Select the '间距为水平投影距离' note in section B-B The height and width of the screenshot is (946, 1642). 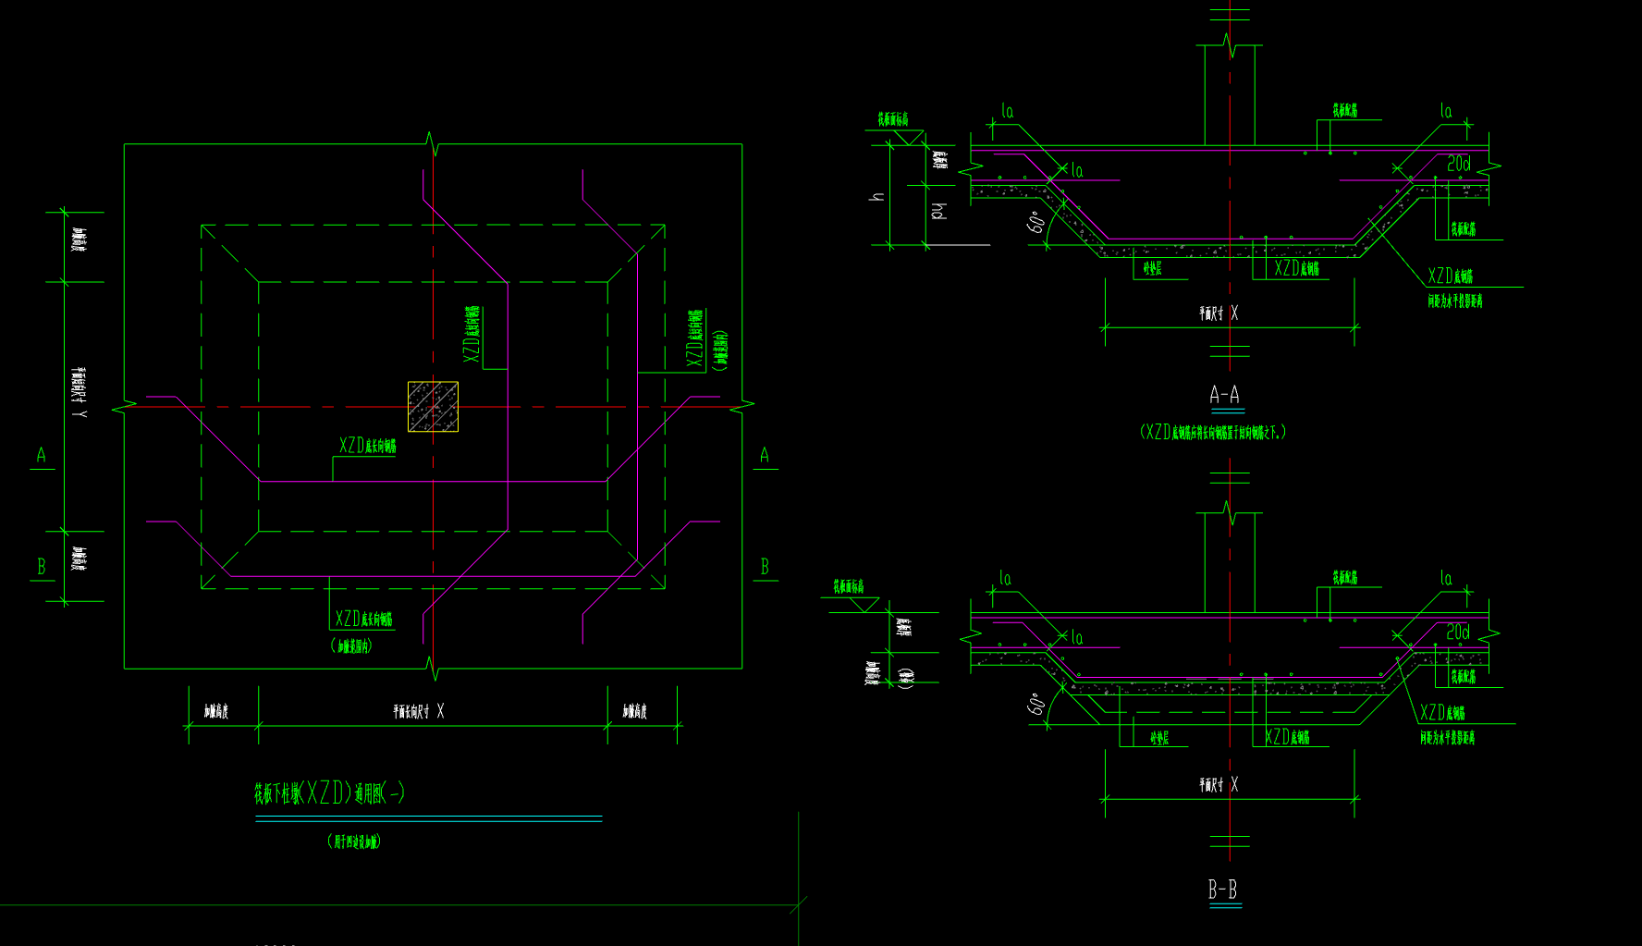(1448, 738)
